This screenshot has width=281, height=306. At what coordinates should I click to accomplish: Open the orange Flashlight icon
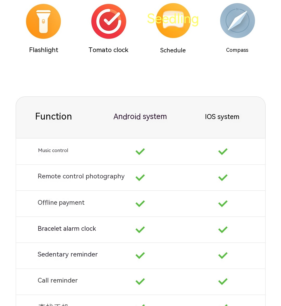(x=43, y=21)
